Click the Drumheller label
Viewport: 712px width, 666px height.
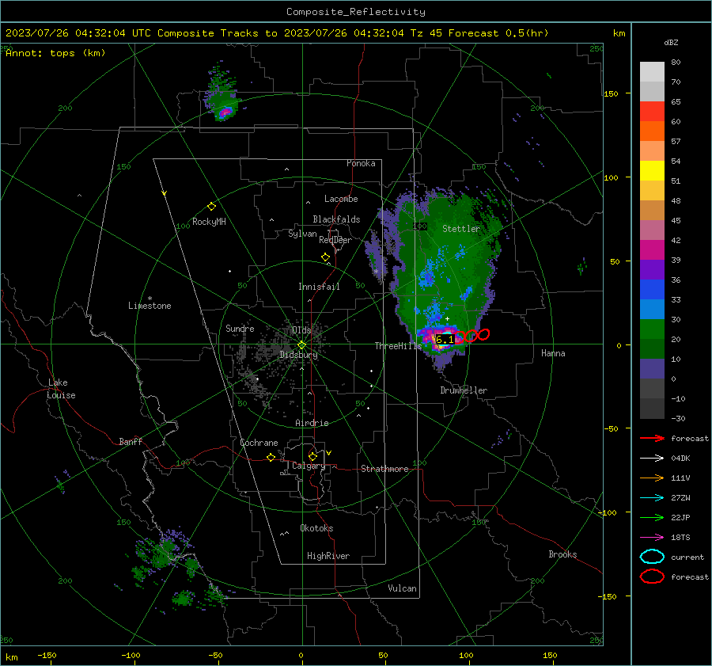pos(464,390)
